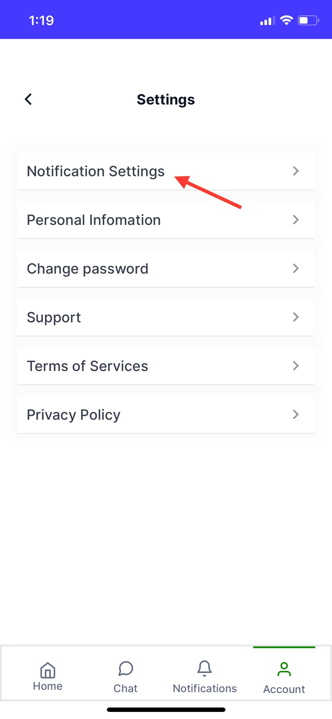Expand the Personal Infomation chevron
The width and height of the screenshot is (332, 719).
click(296, 220)
